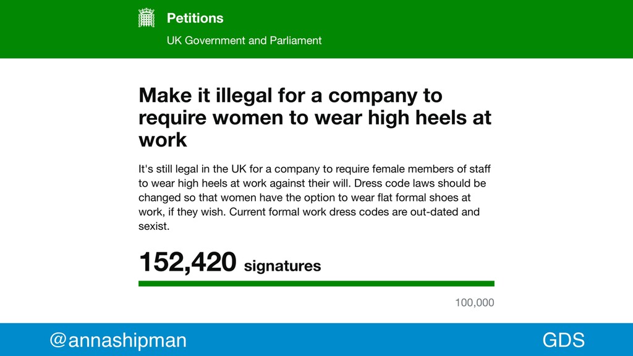Click the lone word 'work' ending the title
Image resolution: width=633 pixels, height=356 pixels.
[x=163, y=140]
